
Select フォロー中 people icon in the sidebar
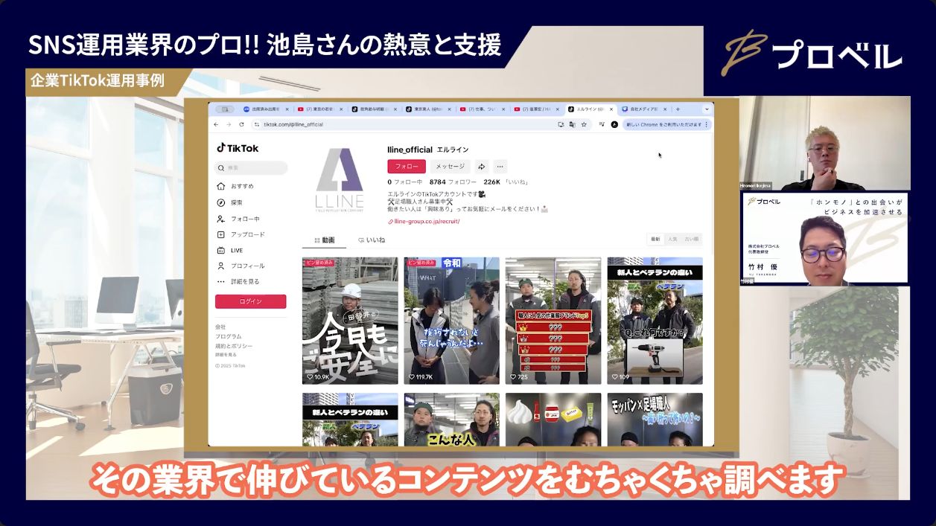click(220, 219)
